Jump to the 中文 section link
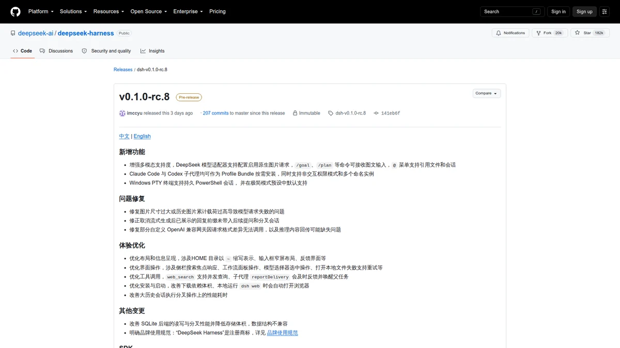 coord(125,136)
